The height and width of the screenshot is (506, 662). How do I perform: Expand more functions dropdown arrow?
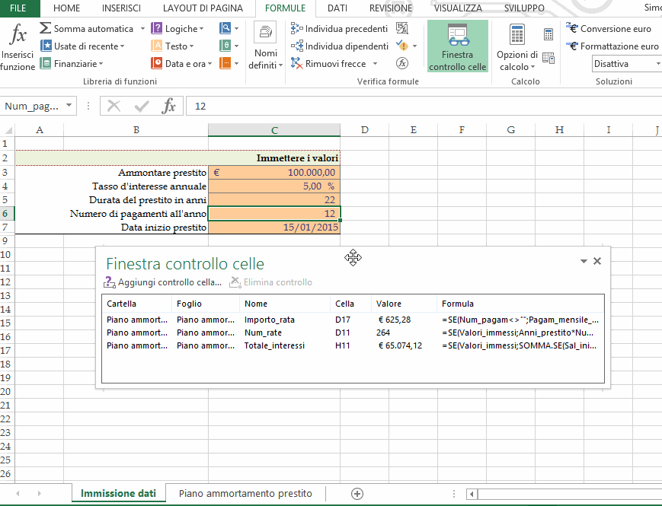click(x=236, y=64)
